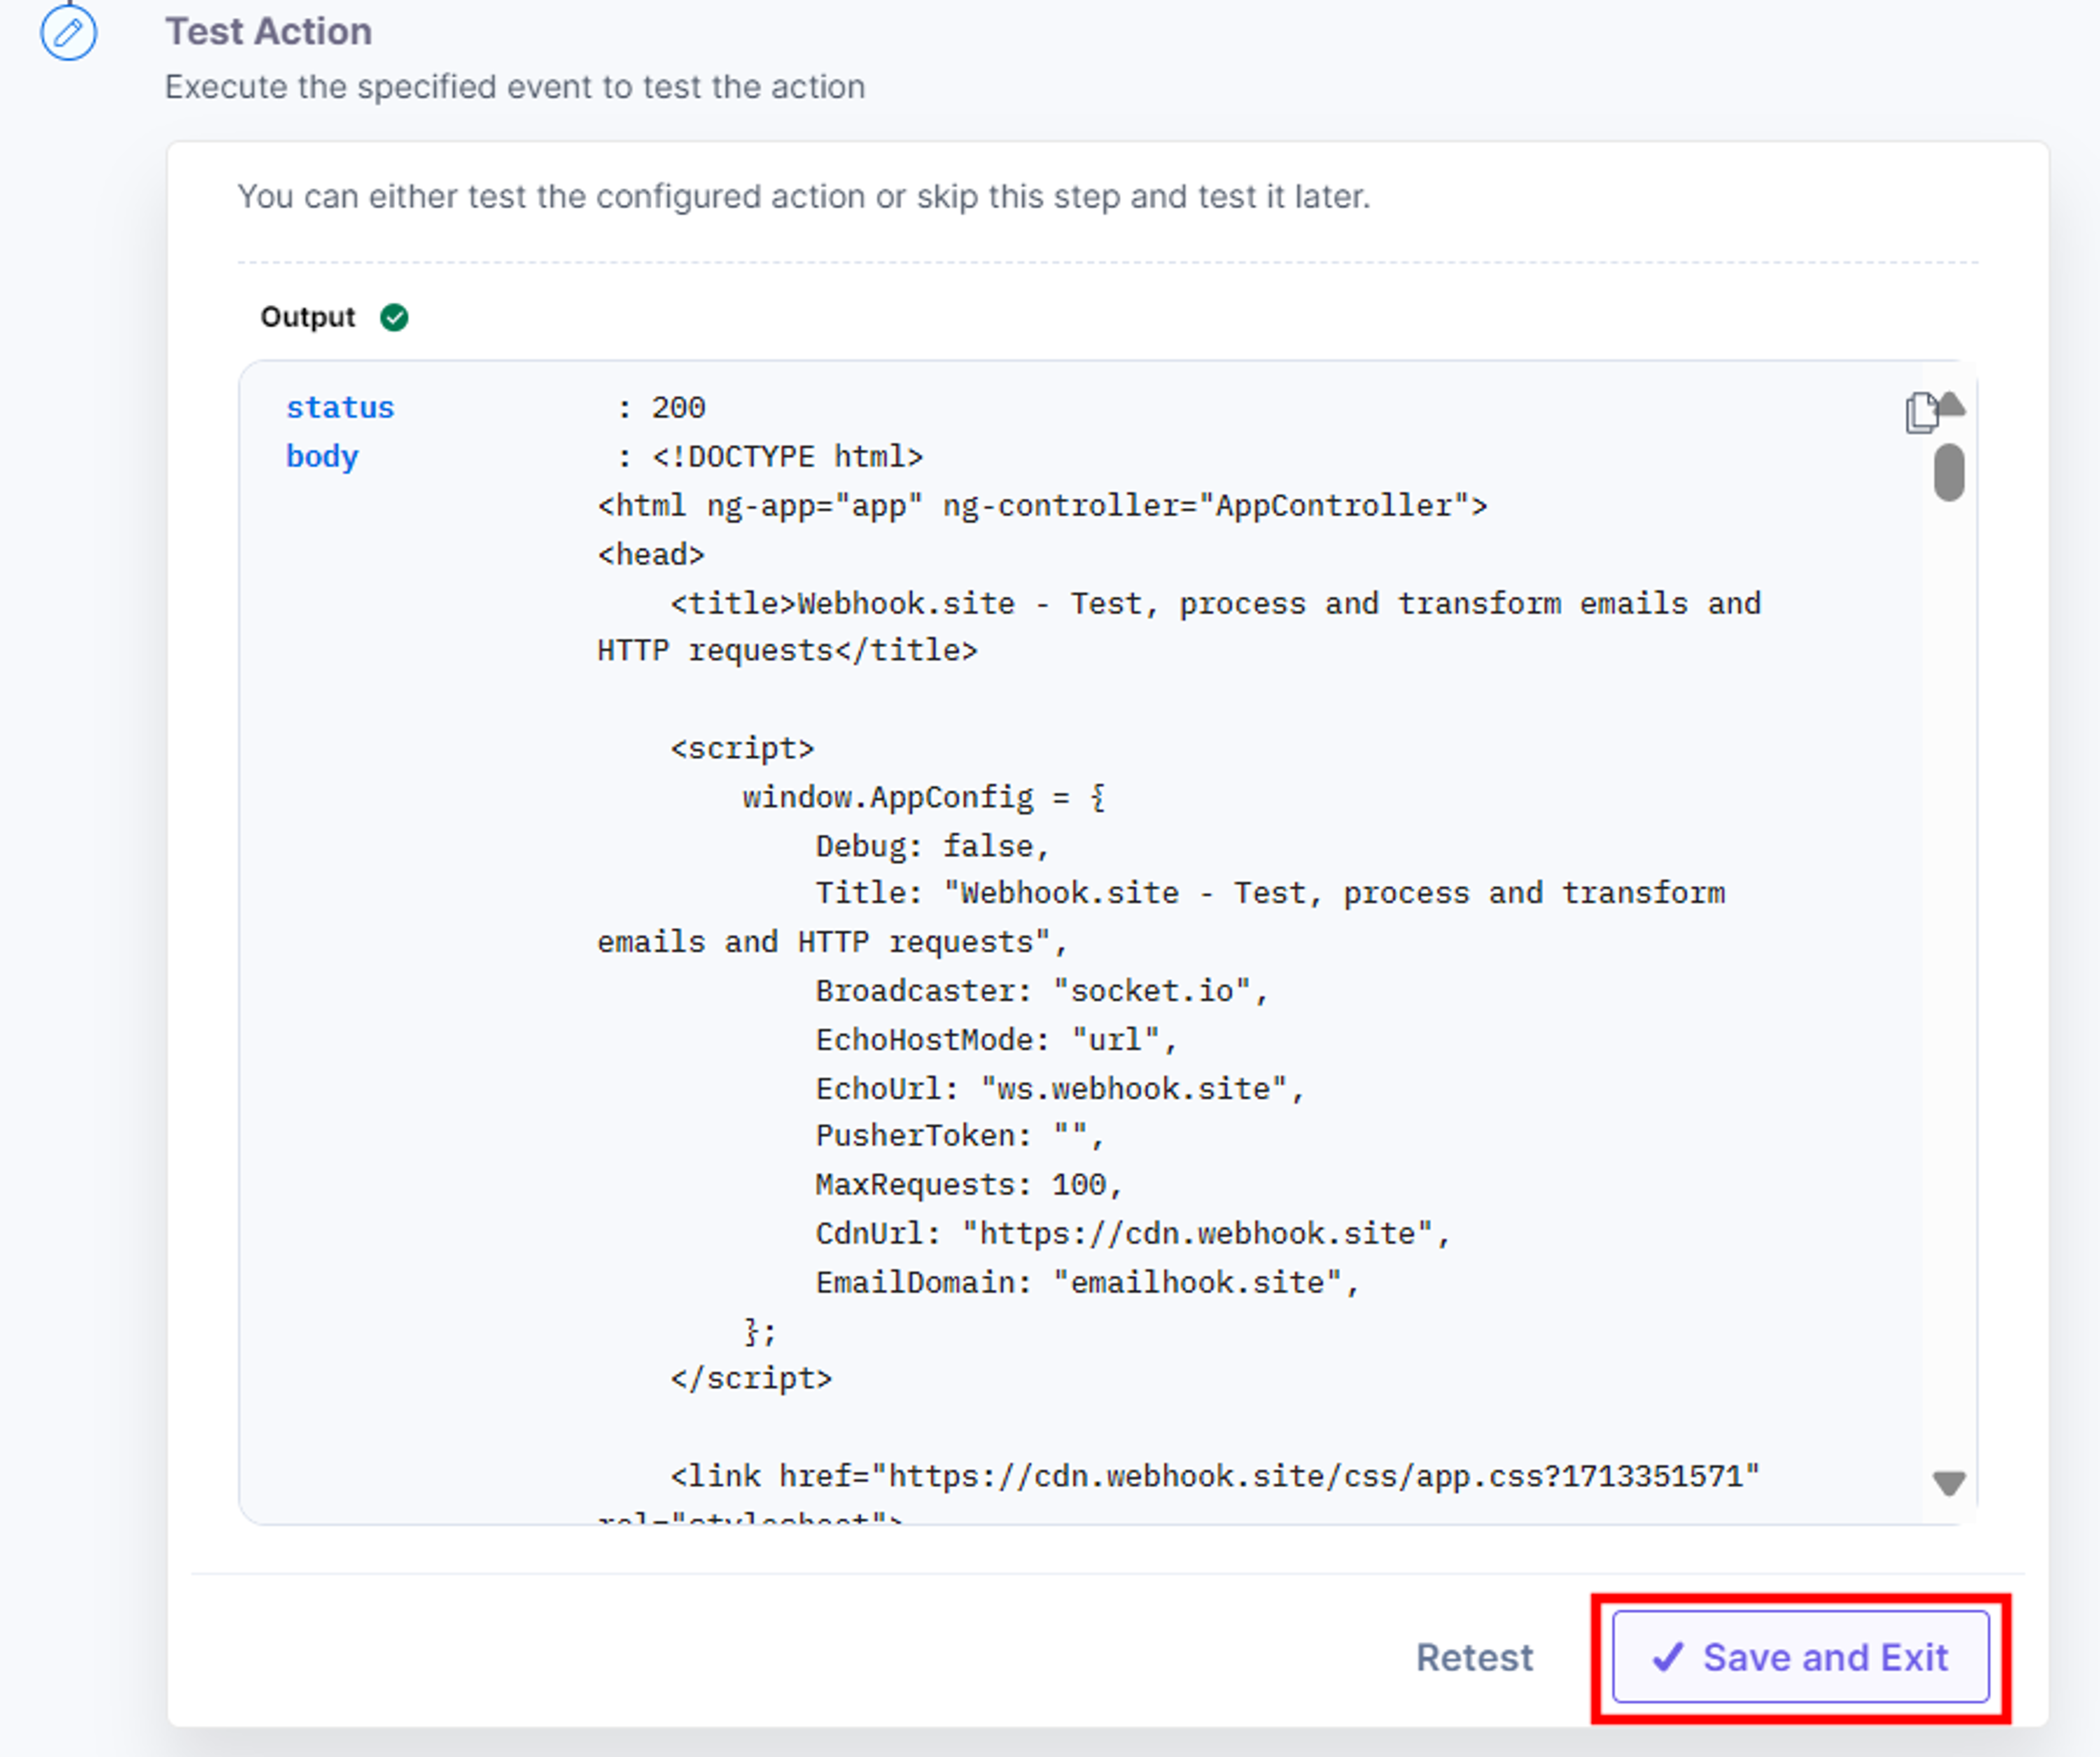Select the "status" key in output

[340, 407]
